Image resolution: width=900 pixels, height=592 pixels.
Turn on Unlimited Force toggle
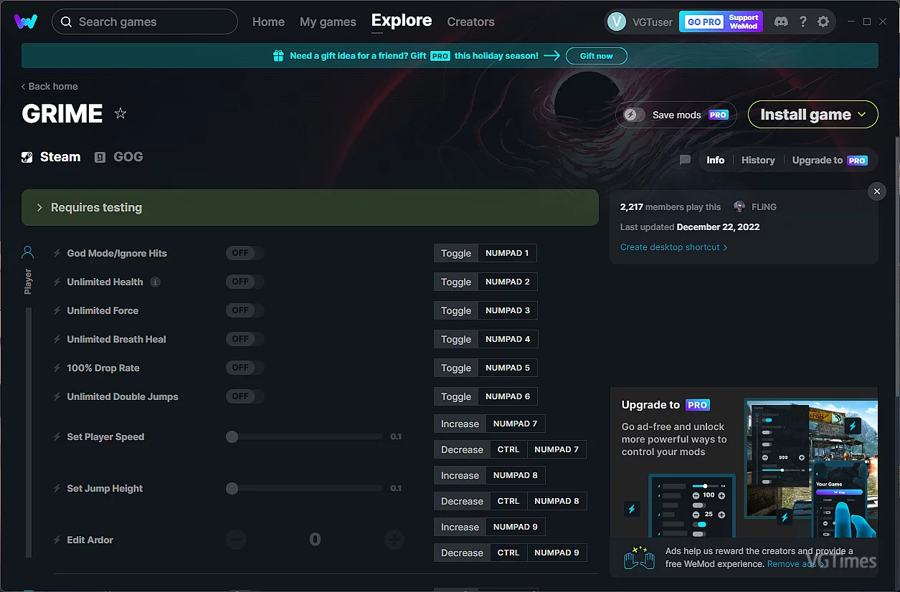click(x=245, y=310)
